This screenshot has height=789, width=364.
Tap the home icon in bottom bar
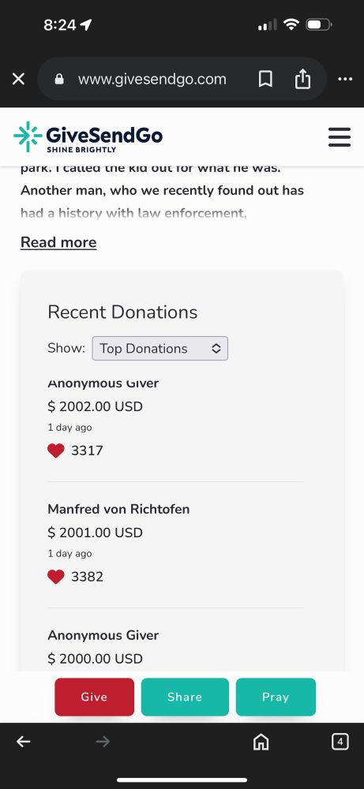click(261, 742)
